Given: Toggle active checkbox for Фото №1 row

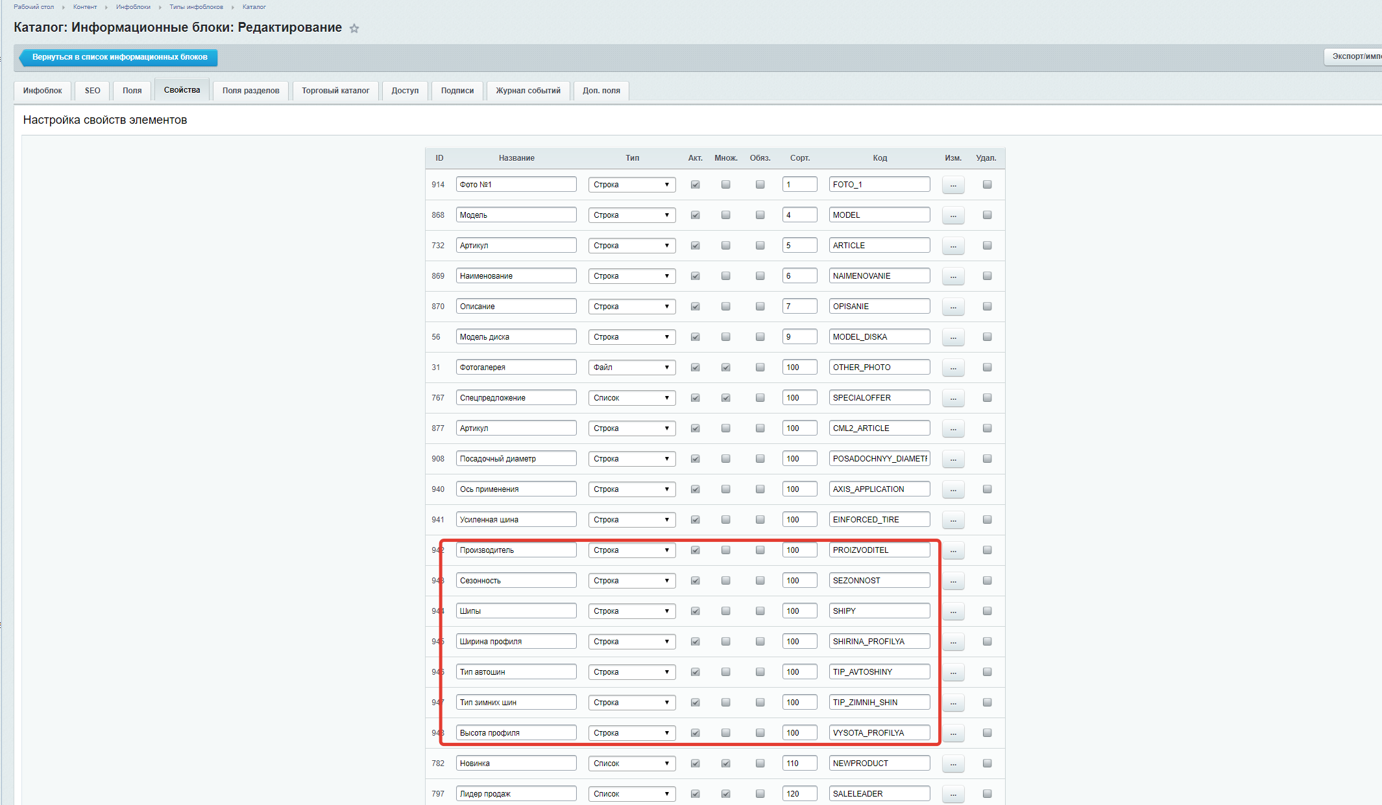Looking at the screenshot, I should pos(695,185).
